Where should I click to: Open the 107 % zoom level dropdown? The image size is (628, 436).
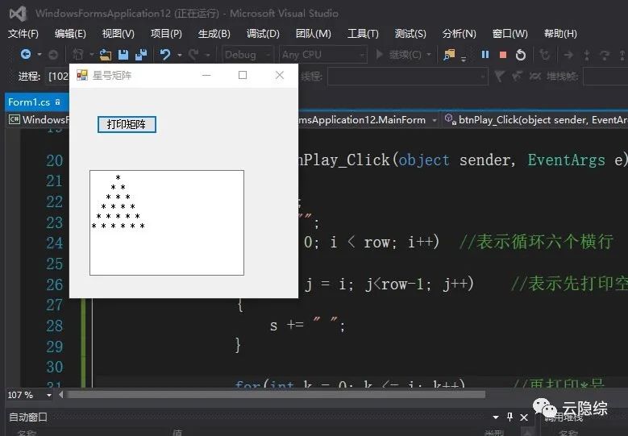[x=49, y=395]
